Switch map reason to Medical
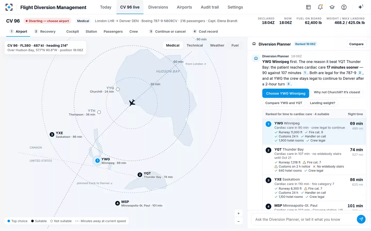Image resolution: width=371 pixels, height=231 pixels. pyautogui.click(x=173, y=45)
